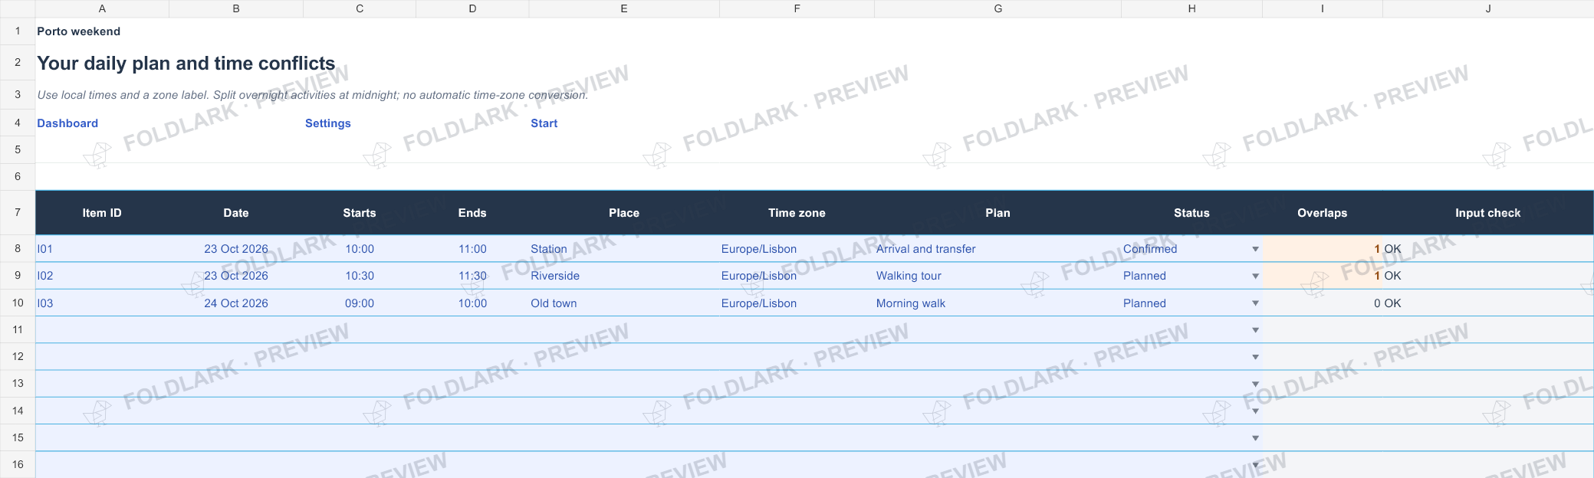Click the Item ID column header cell
The height and width of the screenshot is (478, 1594).
pyautogui.click(x=102, y=213)
